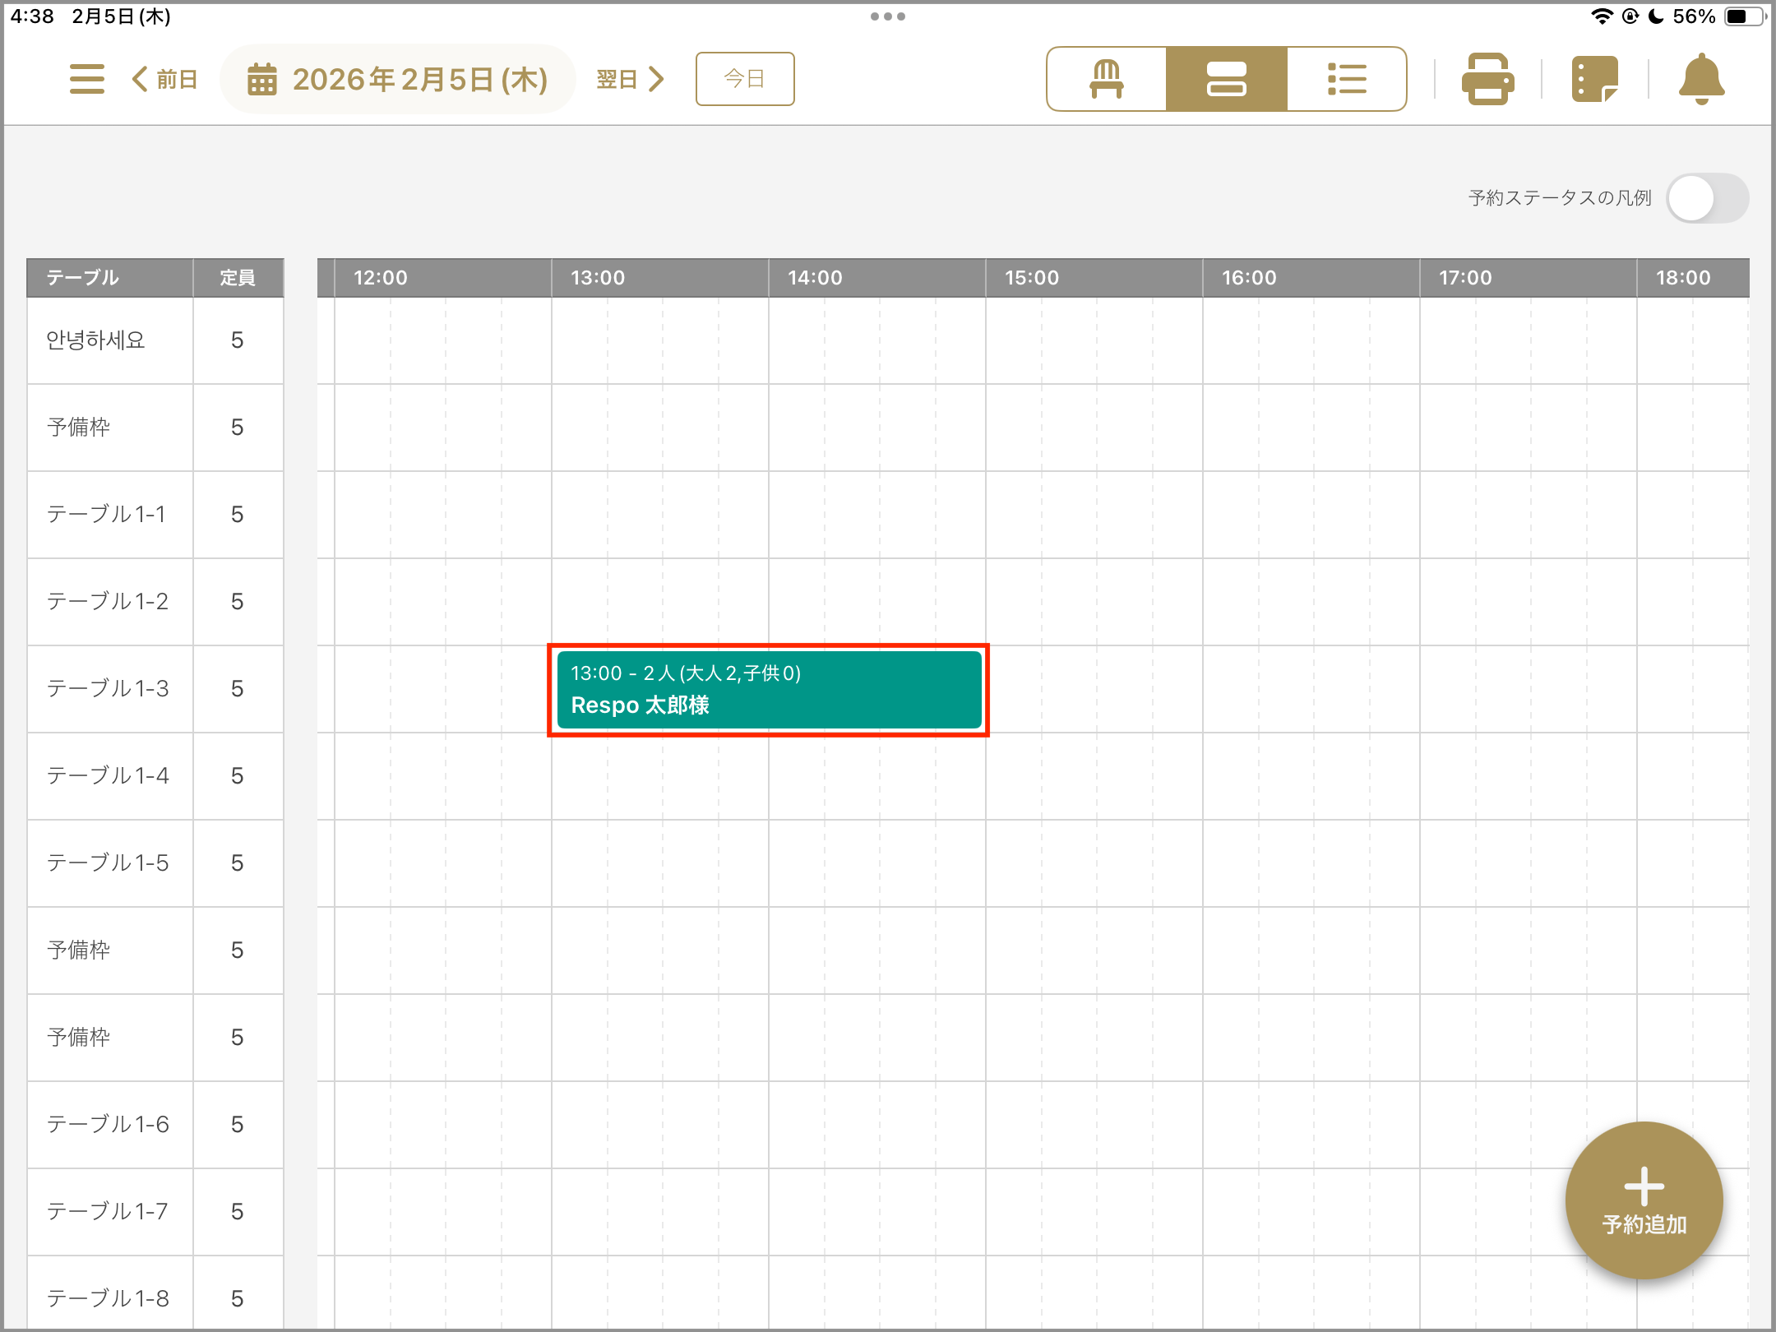Select the timeline table view tab
This screenshot has height=1332, width=1776.
click(x=1226, y=79)
